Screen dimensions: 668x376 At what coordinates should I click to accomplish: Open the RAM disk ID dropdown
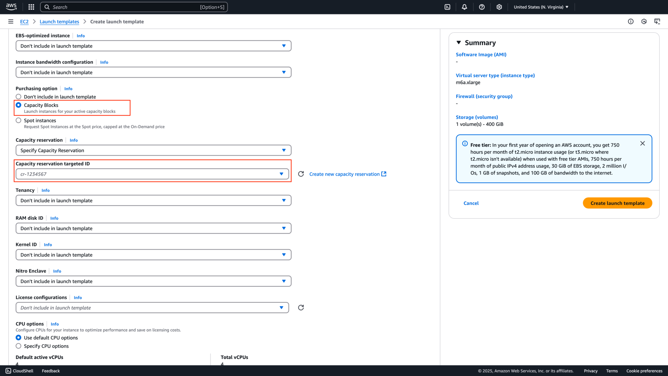point(153,228)
